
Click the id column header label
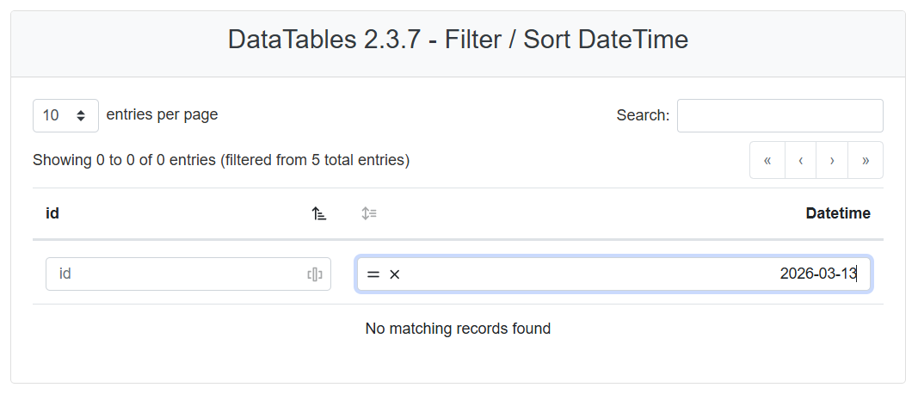pyautogui.click(x=52, y=213)
